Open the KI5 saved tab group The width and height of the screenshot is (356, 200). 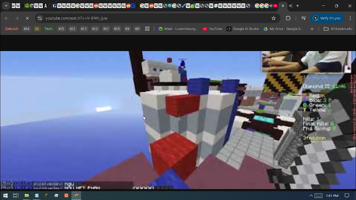[x=61, y=29]
